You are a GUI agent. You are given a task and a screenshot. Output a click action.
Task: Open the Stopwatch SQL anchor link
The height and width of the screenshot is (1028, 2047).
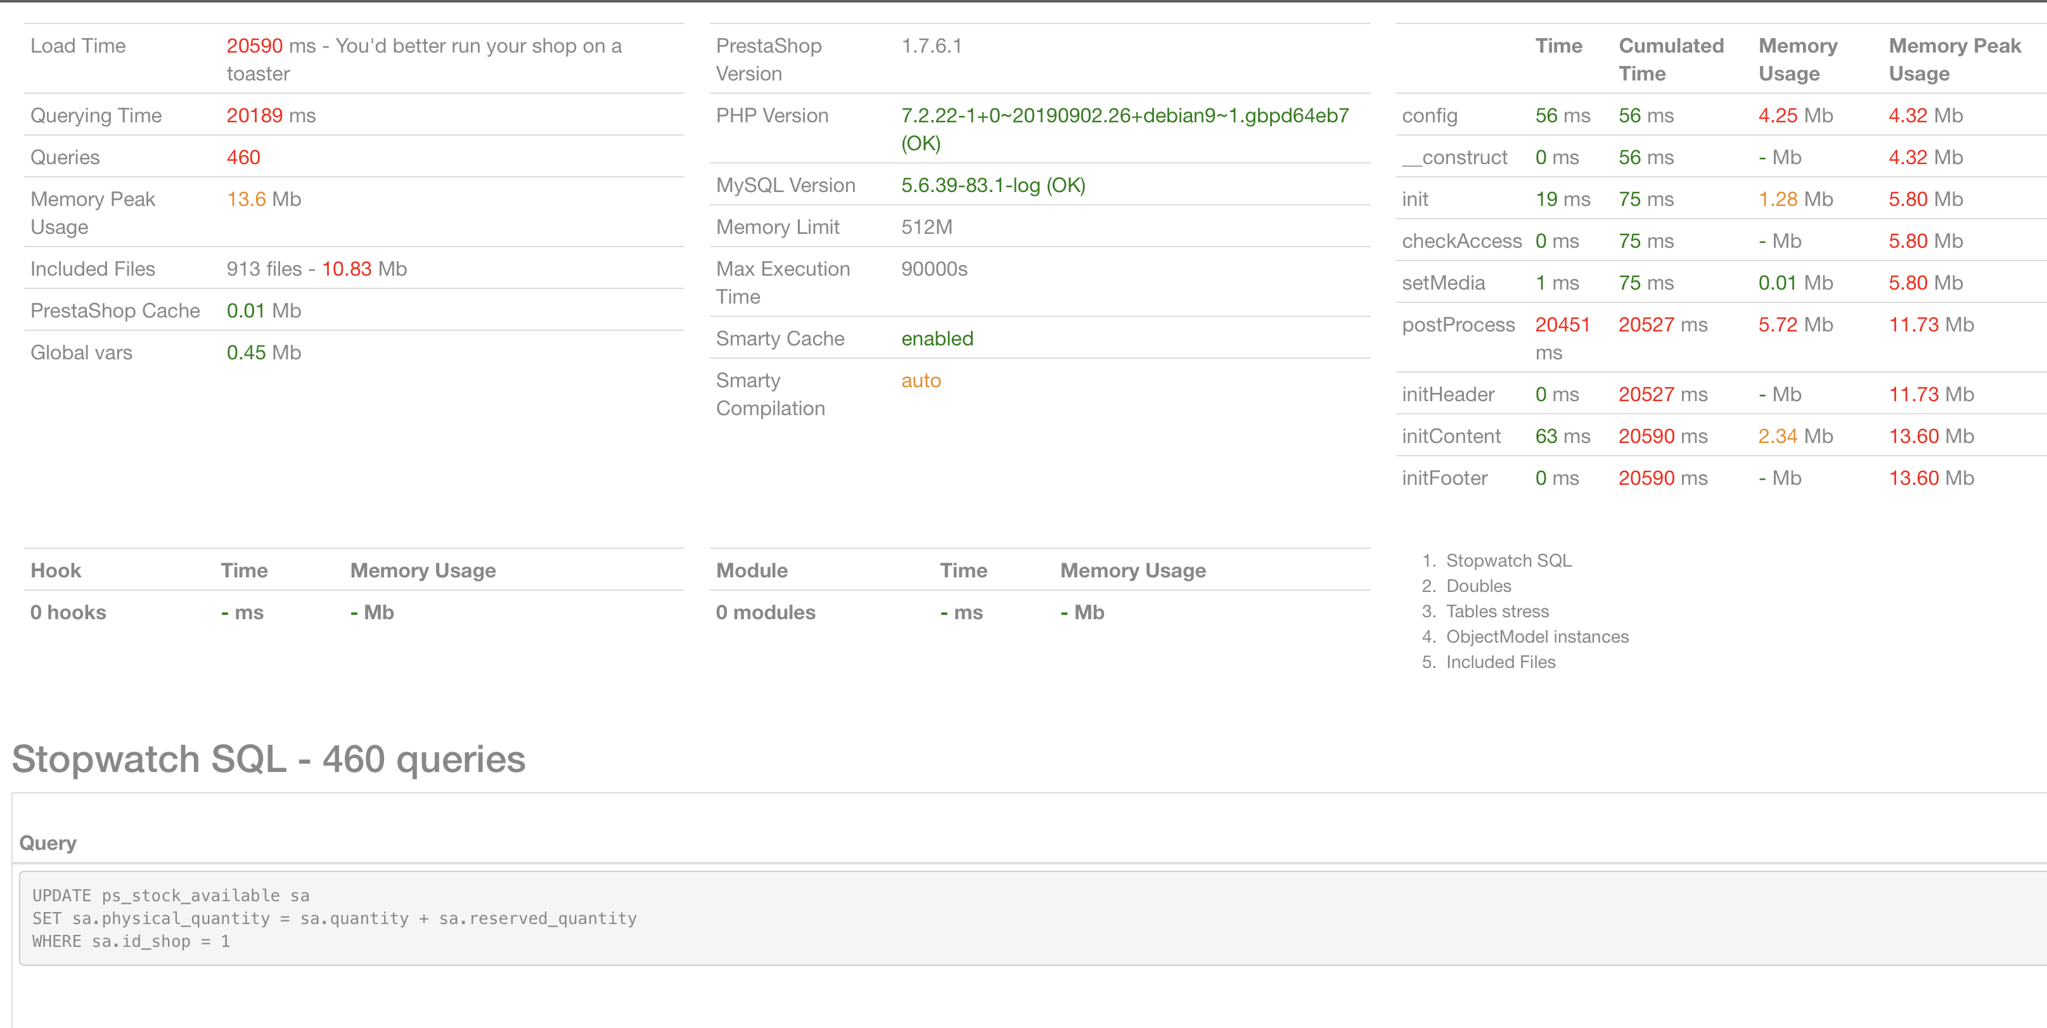(1508, 560)
